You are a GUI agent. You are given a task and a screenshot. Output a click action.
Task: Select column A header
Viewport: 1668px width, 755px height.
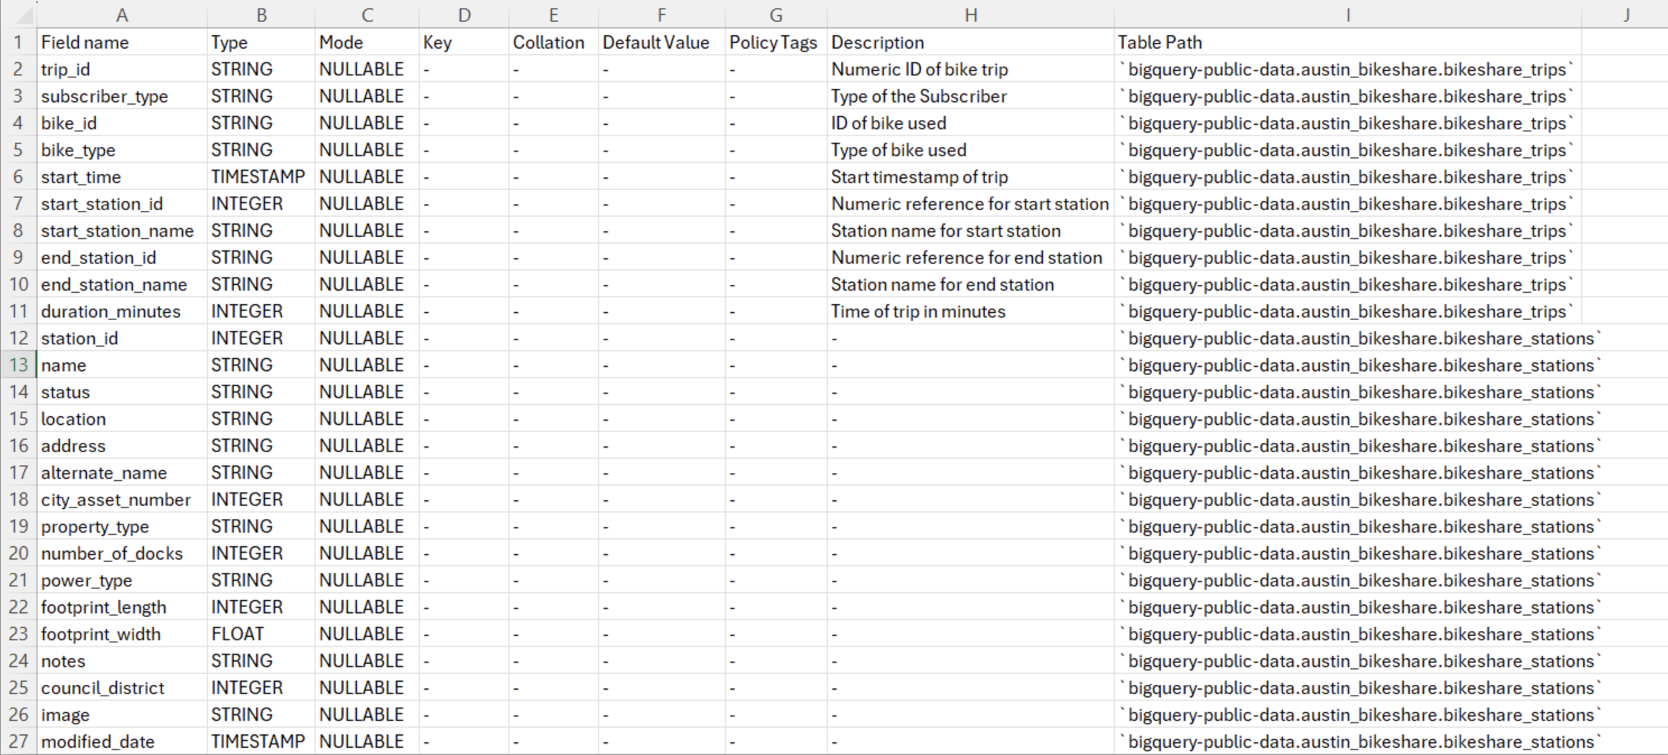point(121,15)
